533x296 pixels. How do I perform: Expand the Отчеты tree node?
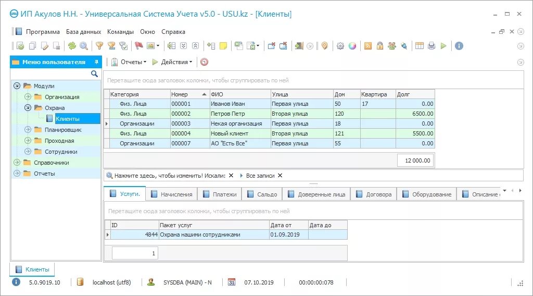pyautogui.click(x=17, y=173)
